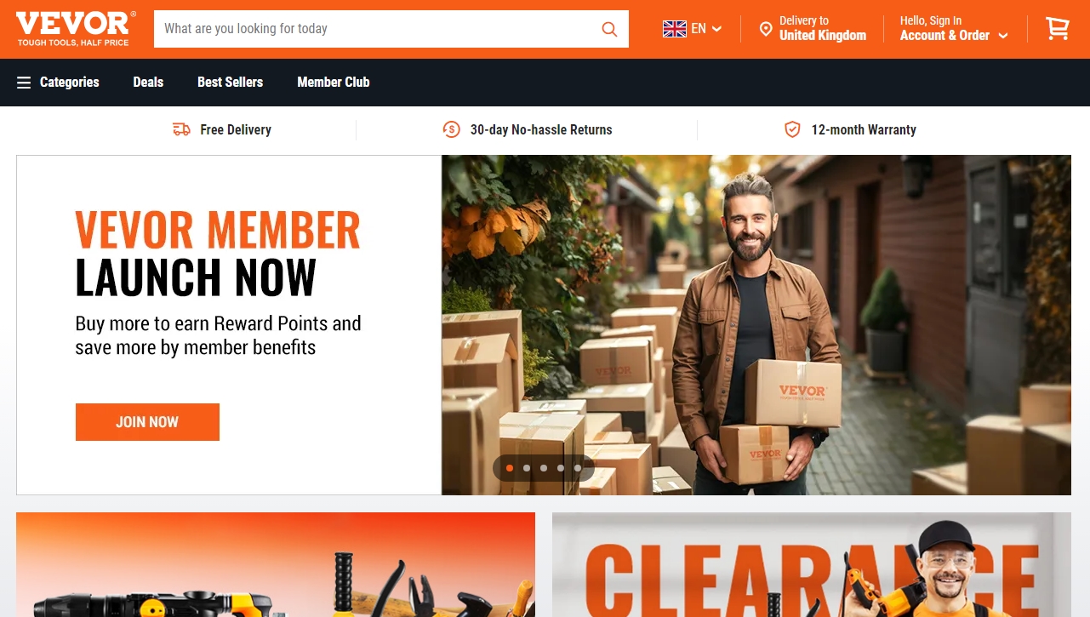Go to the Best Sellers page
1090x617 pixels.
click(230, 83)
